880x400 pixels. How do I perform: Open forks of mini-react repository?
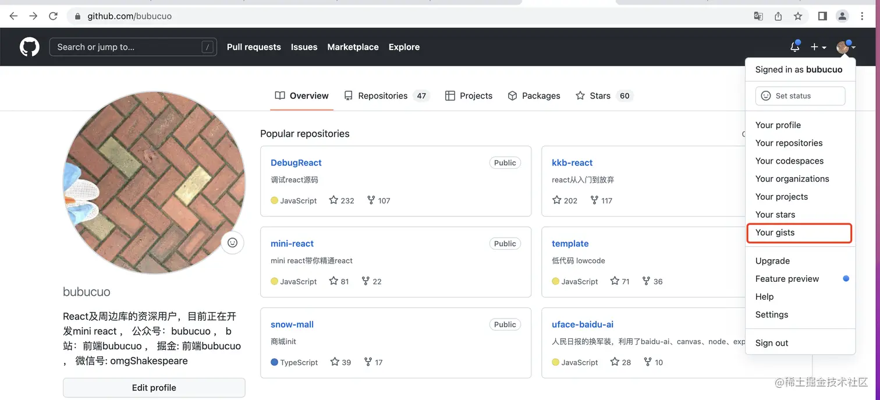click(x=371, y=281)
